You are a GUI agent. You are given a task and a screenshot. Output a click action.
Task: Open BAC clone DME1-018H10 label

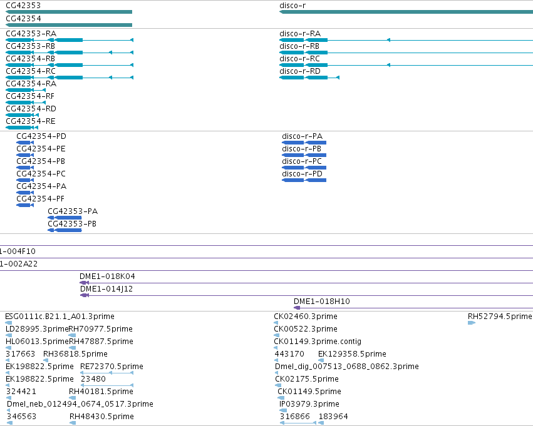click(322, 302)
